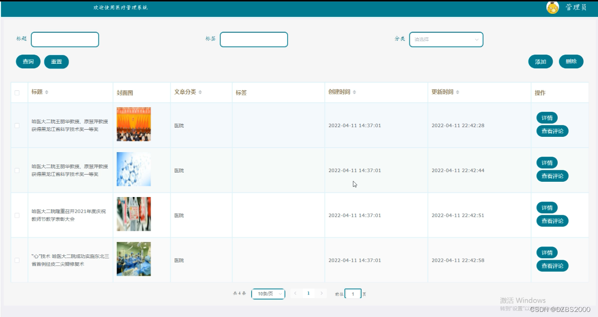Sort by 更新时间 column arrows
Viewport: 598px width, 317px height.
458,92
